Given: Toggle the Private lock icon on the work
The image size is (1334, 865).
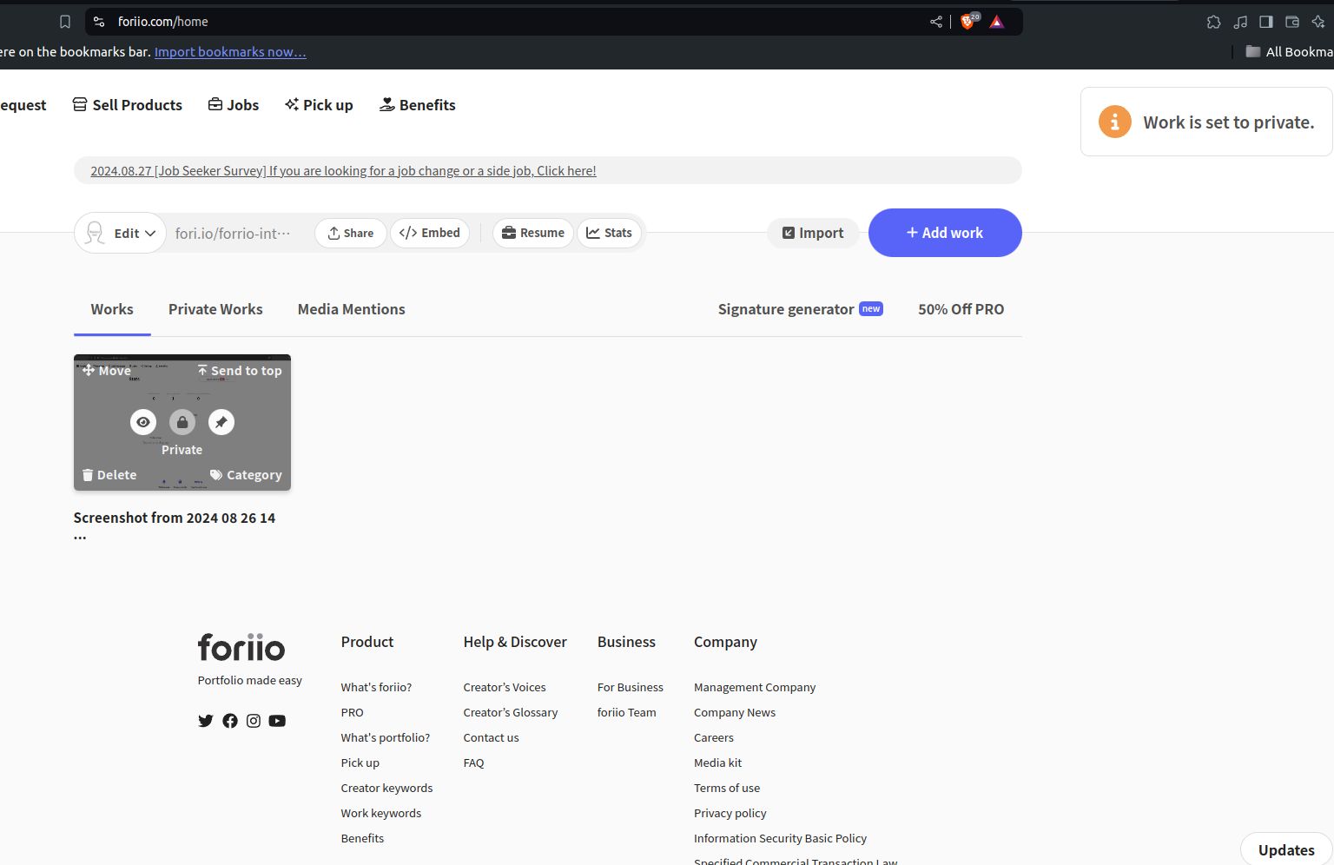Looking at the screenshot, I should 182,422.
